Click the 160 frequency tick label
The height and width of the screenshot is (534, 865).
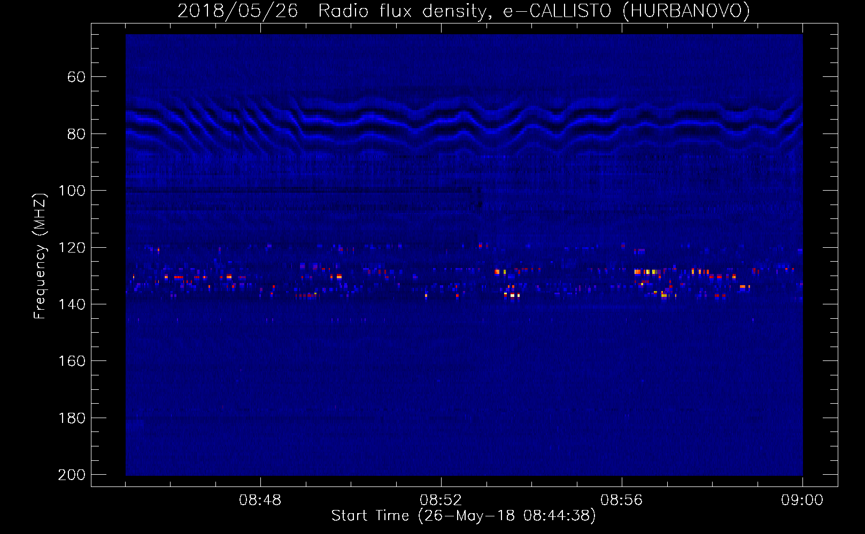click(72, 361)
